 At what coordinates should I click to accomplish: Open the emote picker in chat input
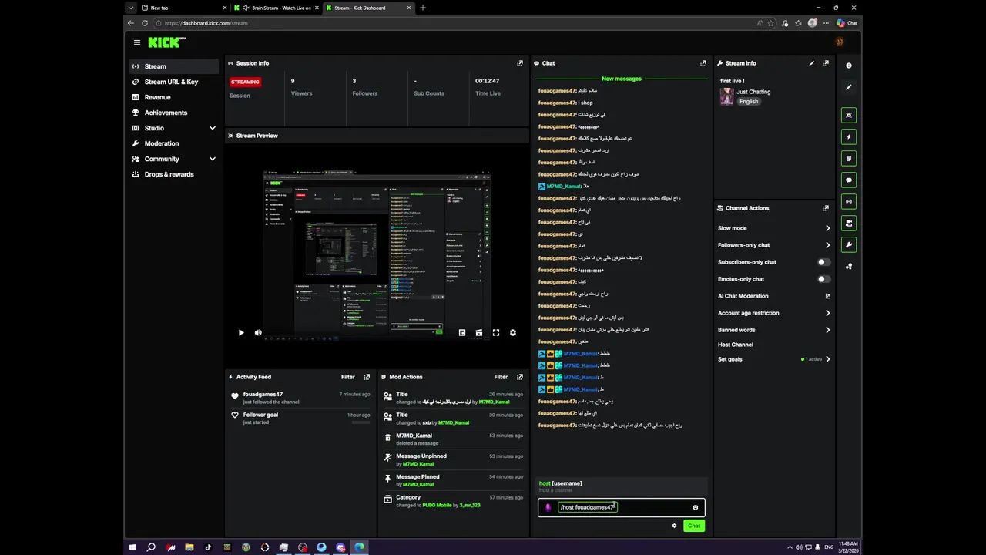[695, 507]
